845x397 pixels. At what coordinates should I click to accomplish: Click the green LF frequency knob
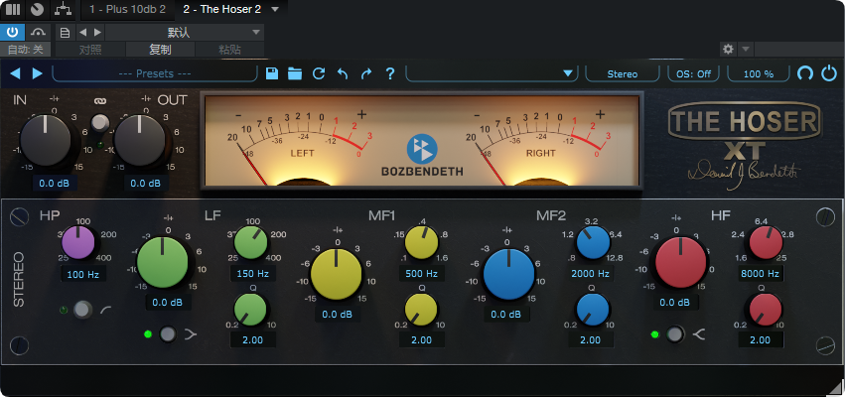(x=251, y=242)
